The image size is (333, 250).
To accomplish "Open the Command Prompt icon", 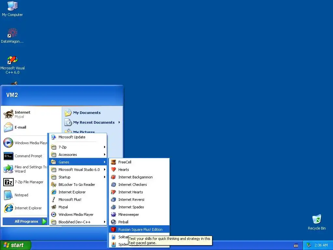I will coord(8,156).
